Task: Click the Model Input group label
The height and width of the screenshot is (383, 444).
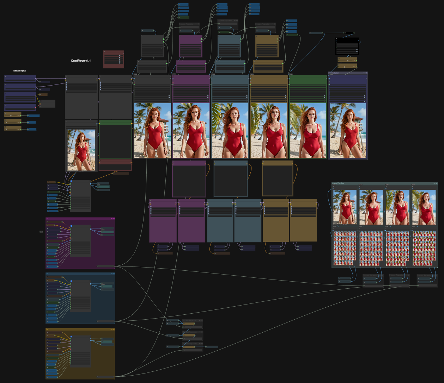Action: 19,71
